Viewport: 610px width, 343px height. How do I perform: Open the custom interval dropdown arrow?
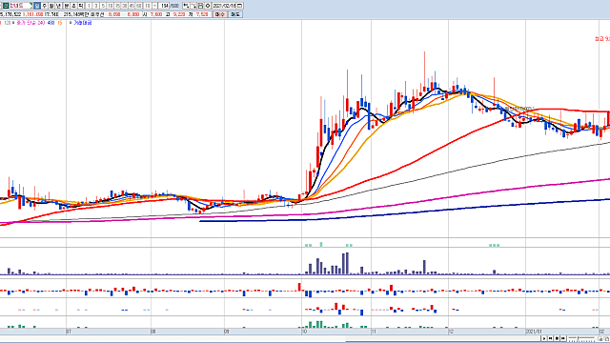154,6
